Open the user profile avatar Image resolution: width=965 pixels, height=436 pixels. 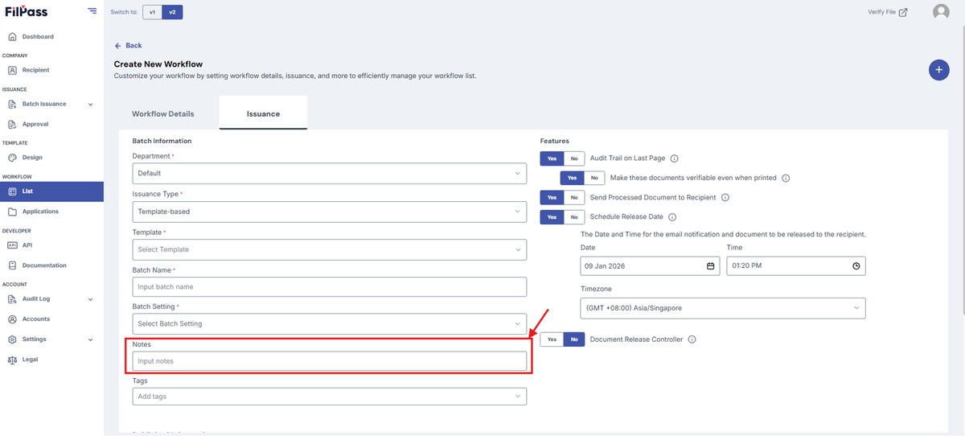click(941, 12)
